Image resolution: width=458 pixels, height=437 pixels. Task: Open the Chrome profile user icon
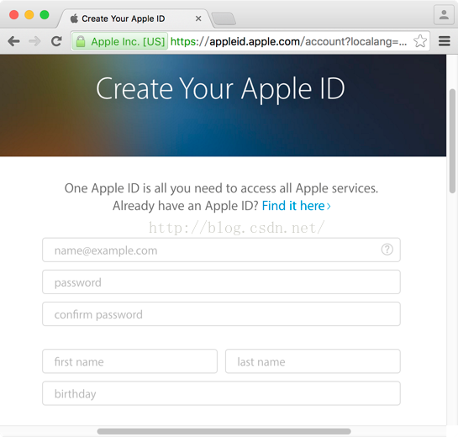click(444, 14)
